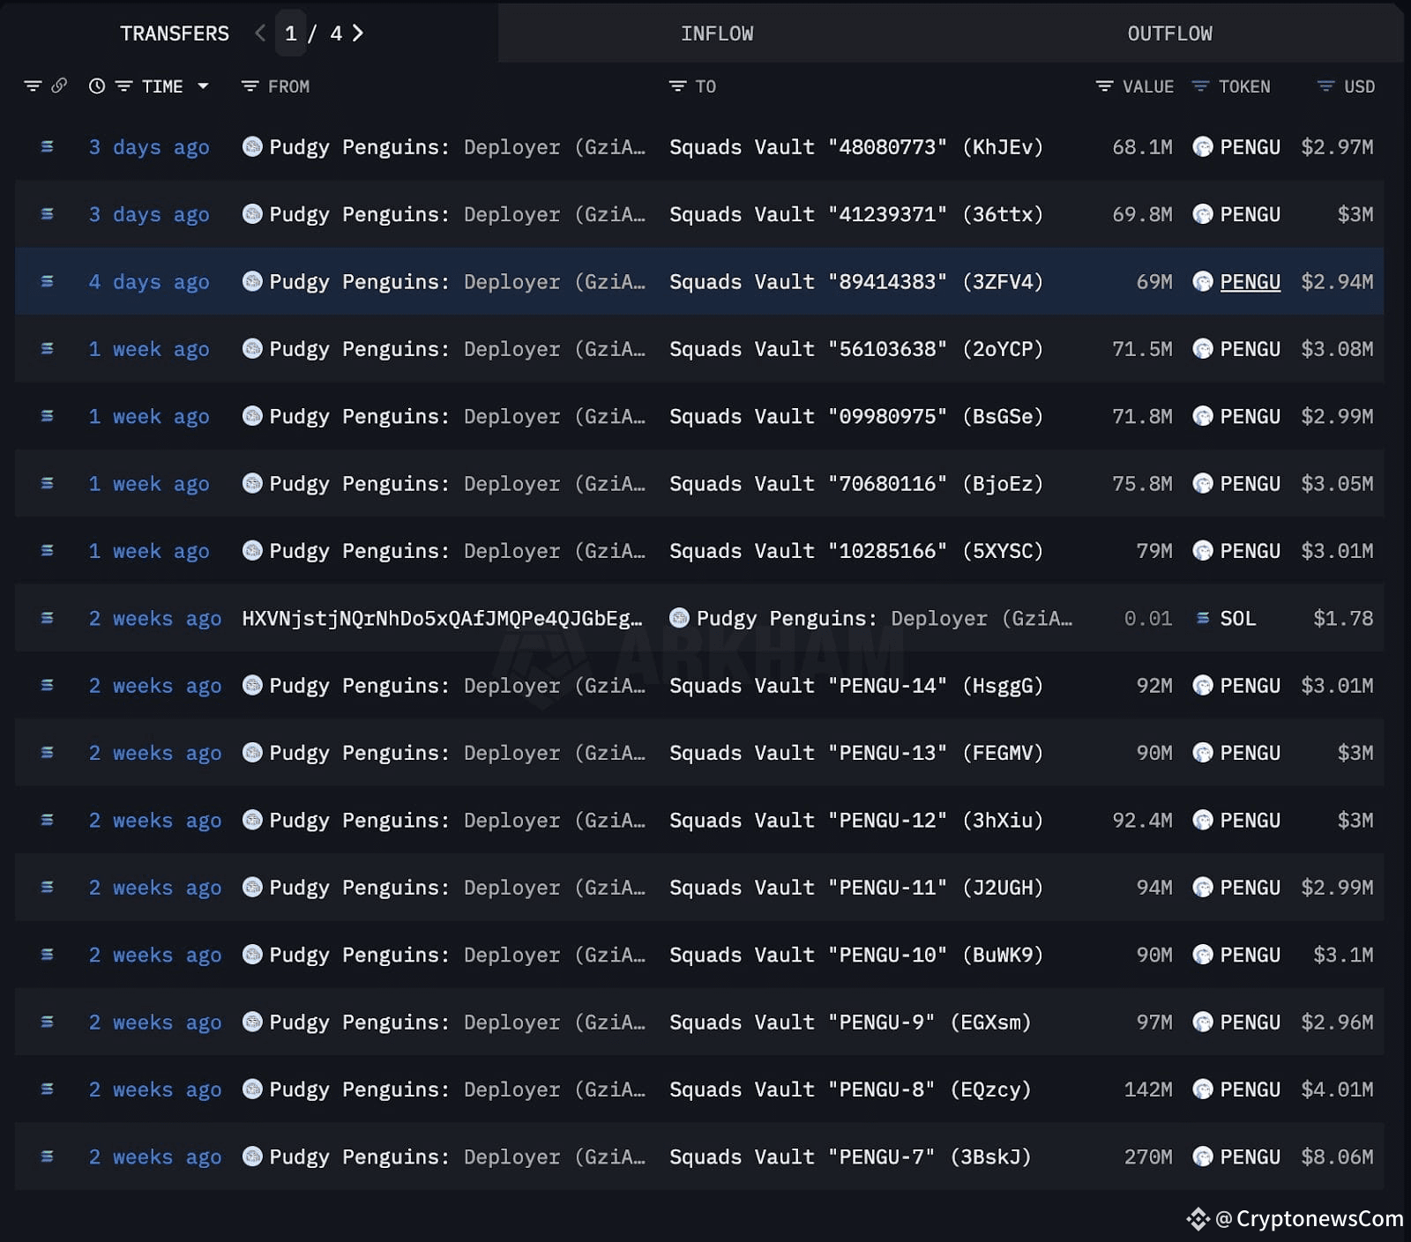Image resolution: width=1411 pixels, height=1242 pixels.
Task: Open Squads Vault "PENGU-10" (BuWK9)
Action: (856, 955)
